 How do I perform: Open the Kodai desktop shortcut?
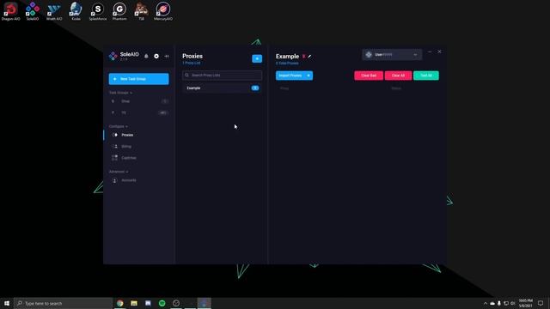click(76, 11)
